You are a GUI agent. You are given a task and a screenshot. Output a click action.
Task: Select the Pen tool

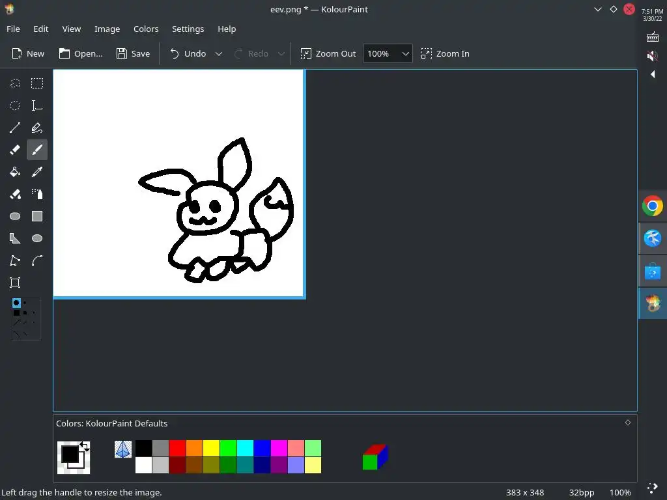37,128
